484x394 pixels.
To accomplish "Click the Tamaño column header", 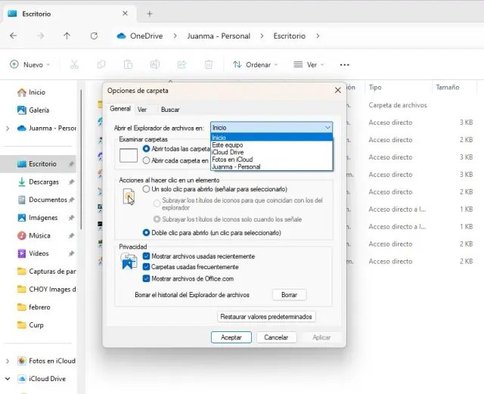I will click(447, 88).
